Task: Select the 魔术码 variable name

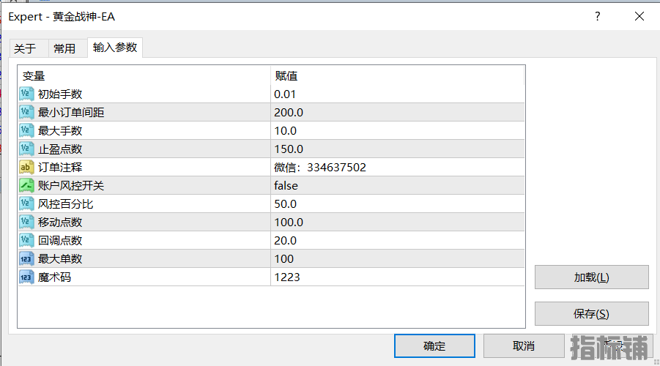Action: coord(54,277)
